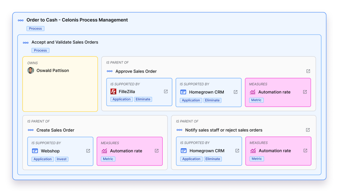Click the Approve Sales Order title
The height and width of the screenshot is (191, 339).
coord(136,71)
